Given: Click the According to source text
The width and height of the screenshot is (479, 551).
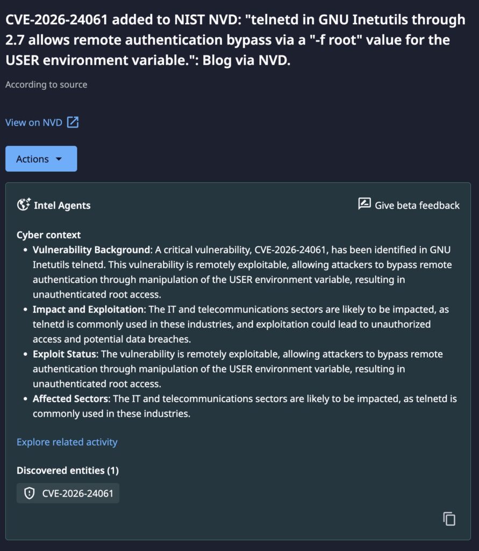Looking at the screenshot, I should click(46, 84).
